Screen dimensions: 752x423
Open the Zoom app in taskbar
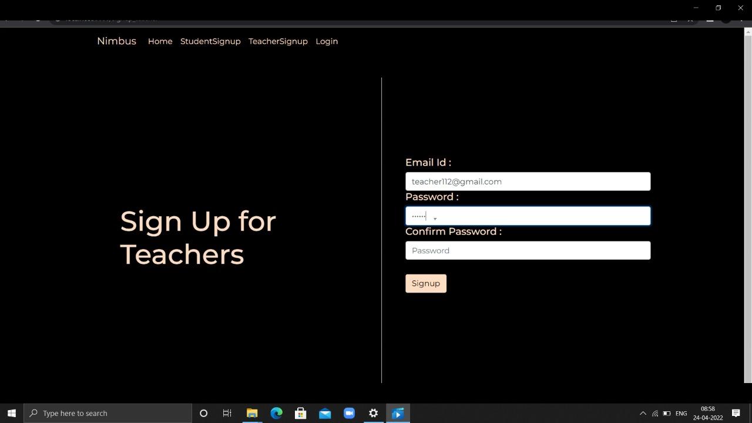tap(349, 413)
